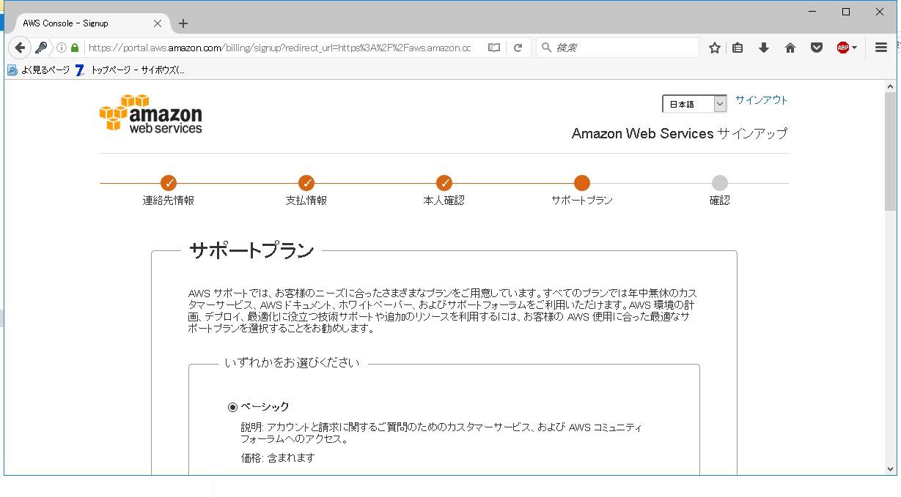The image size is (901, 497).
Task: Open the bookmarks list icon
Action: [738, 48]
